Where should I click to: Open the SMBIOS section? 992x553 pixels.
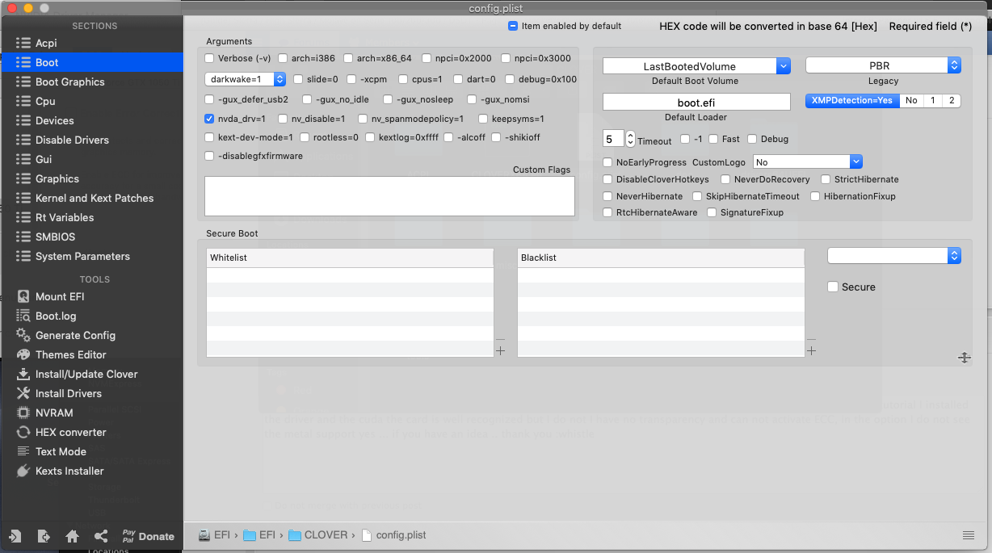click(56, 237)
